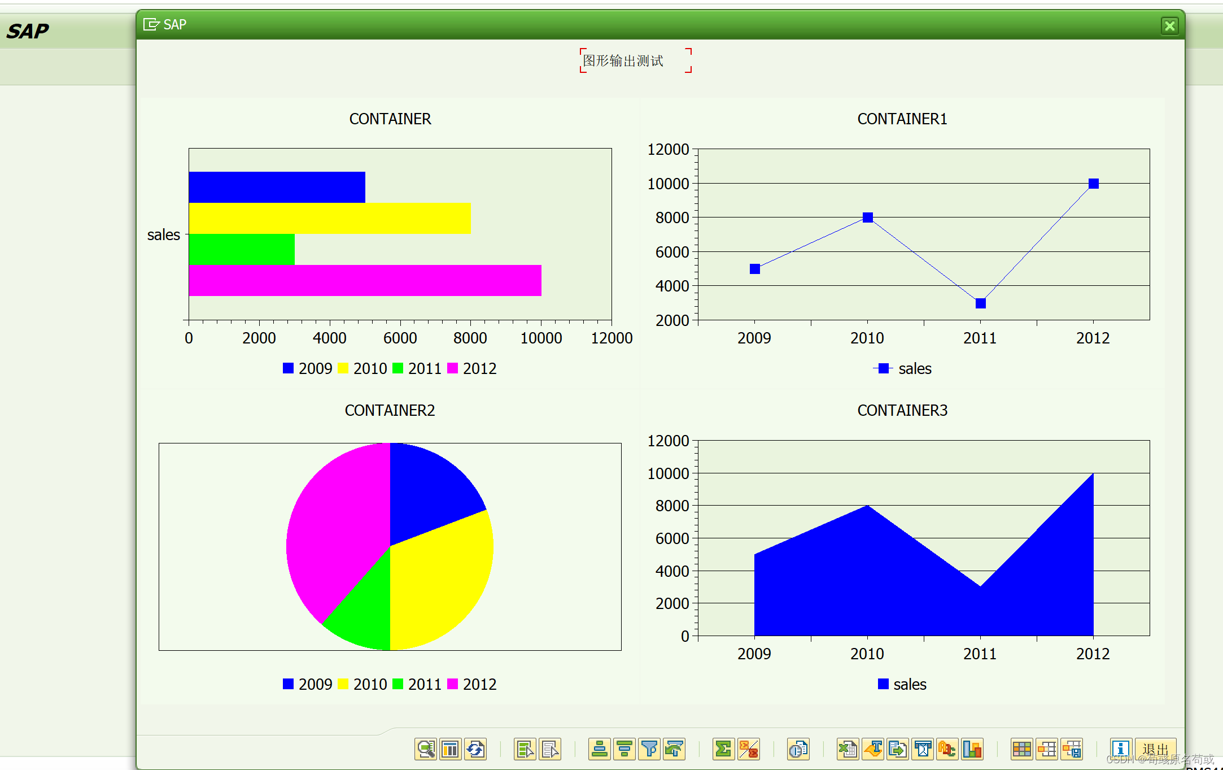Click the 退出 exit button
This screenshot has width=1223, height=770.
pos(1155,749)
